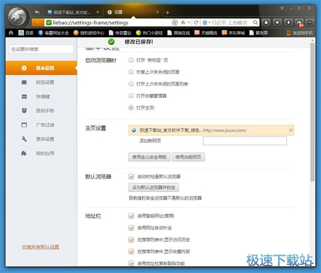Open the downloads toolbar icon
Image resolution: width=321 pixels, height=273 pixels.
(x=288, y=22)
